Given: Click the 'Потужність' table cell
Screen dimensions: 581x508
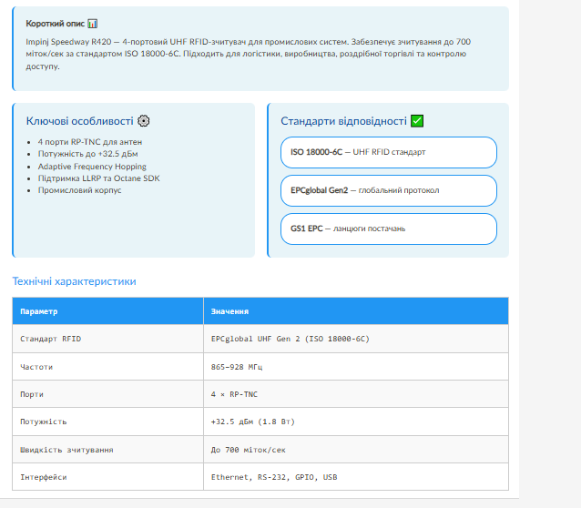Looking at the screenshot, I should [x=107, y=422].
